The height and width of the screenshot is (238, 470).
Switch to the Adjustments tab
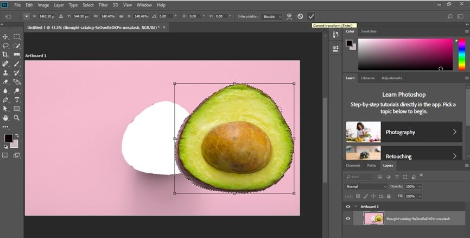click(x=392, y=78)
